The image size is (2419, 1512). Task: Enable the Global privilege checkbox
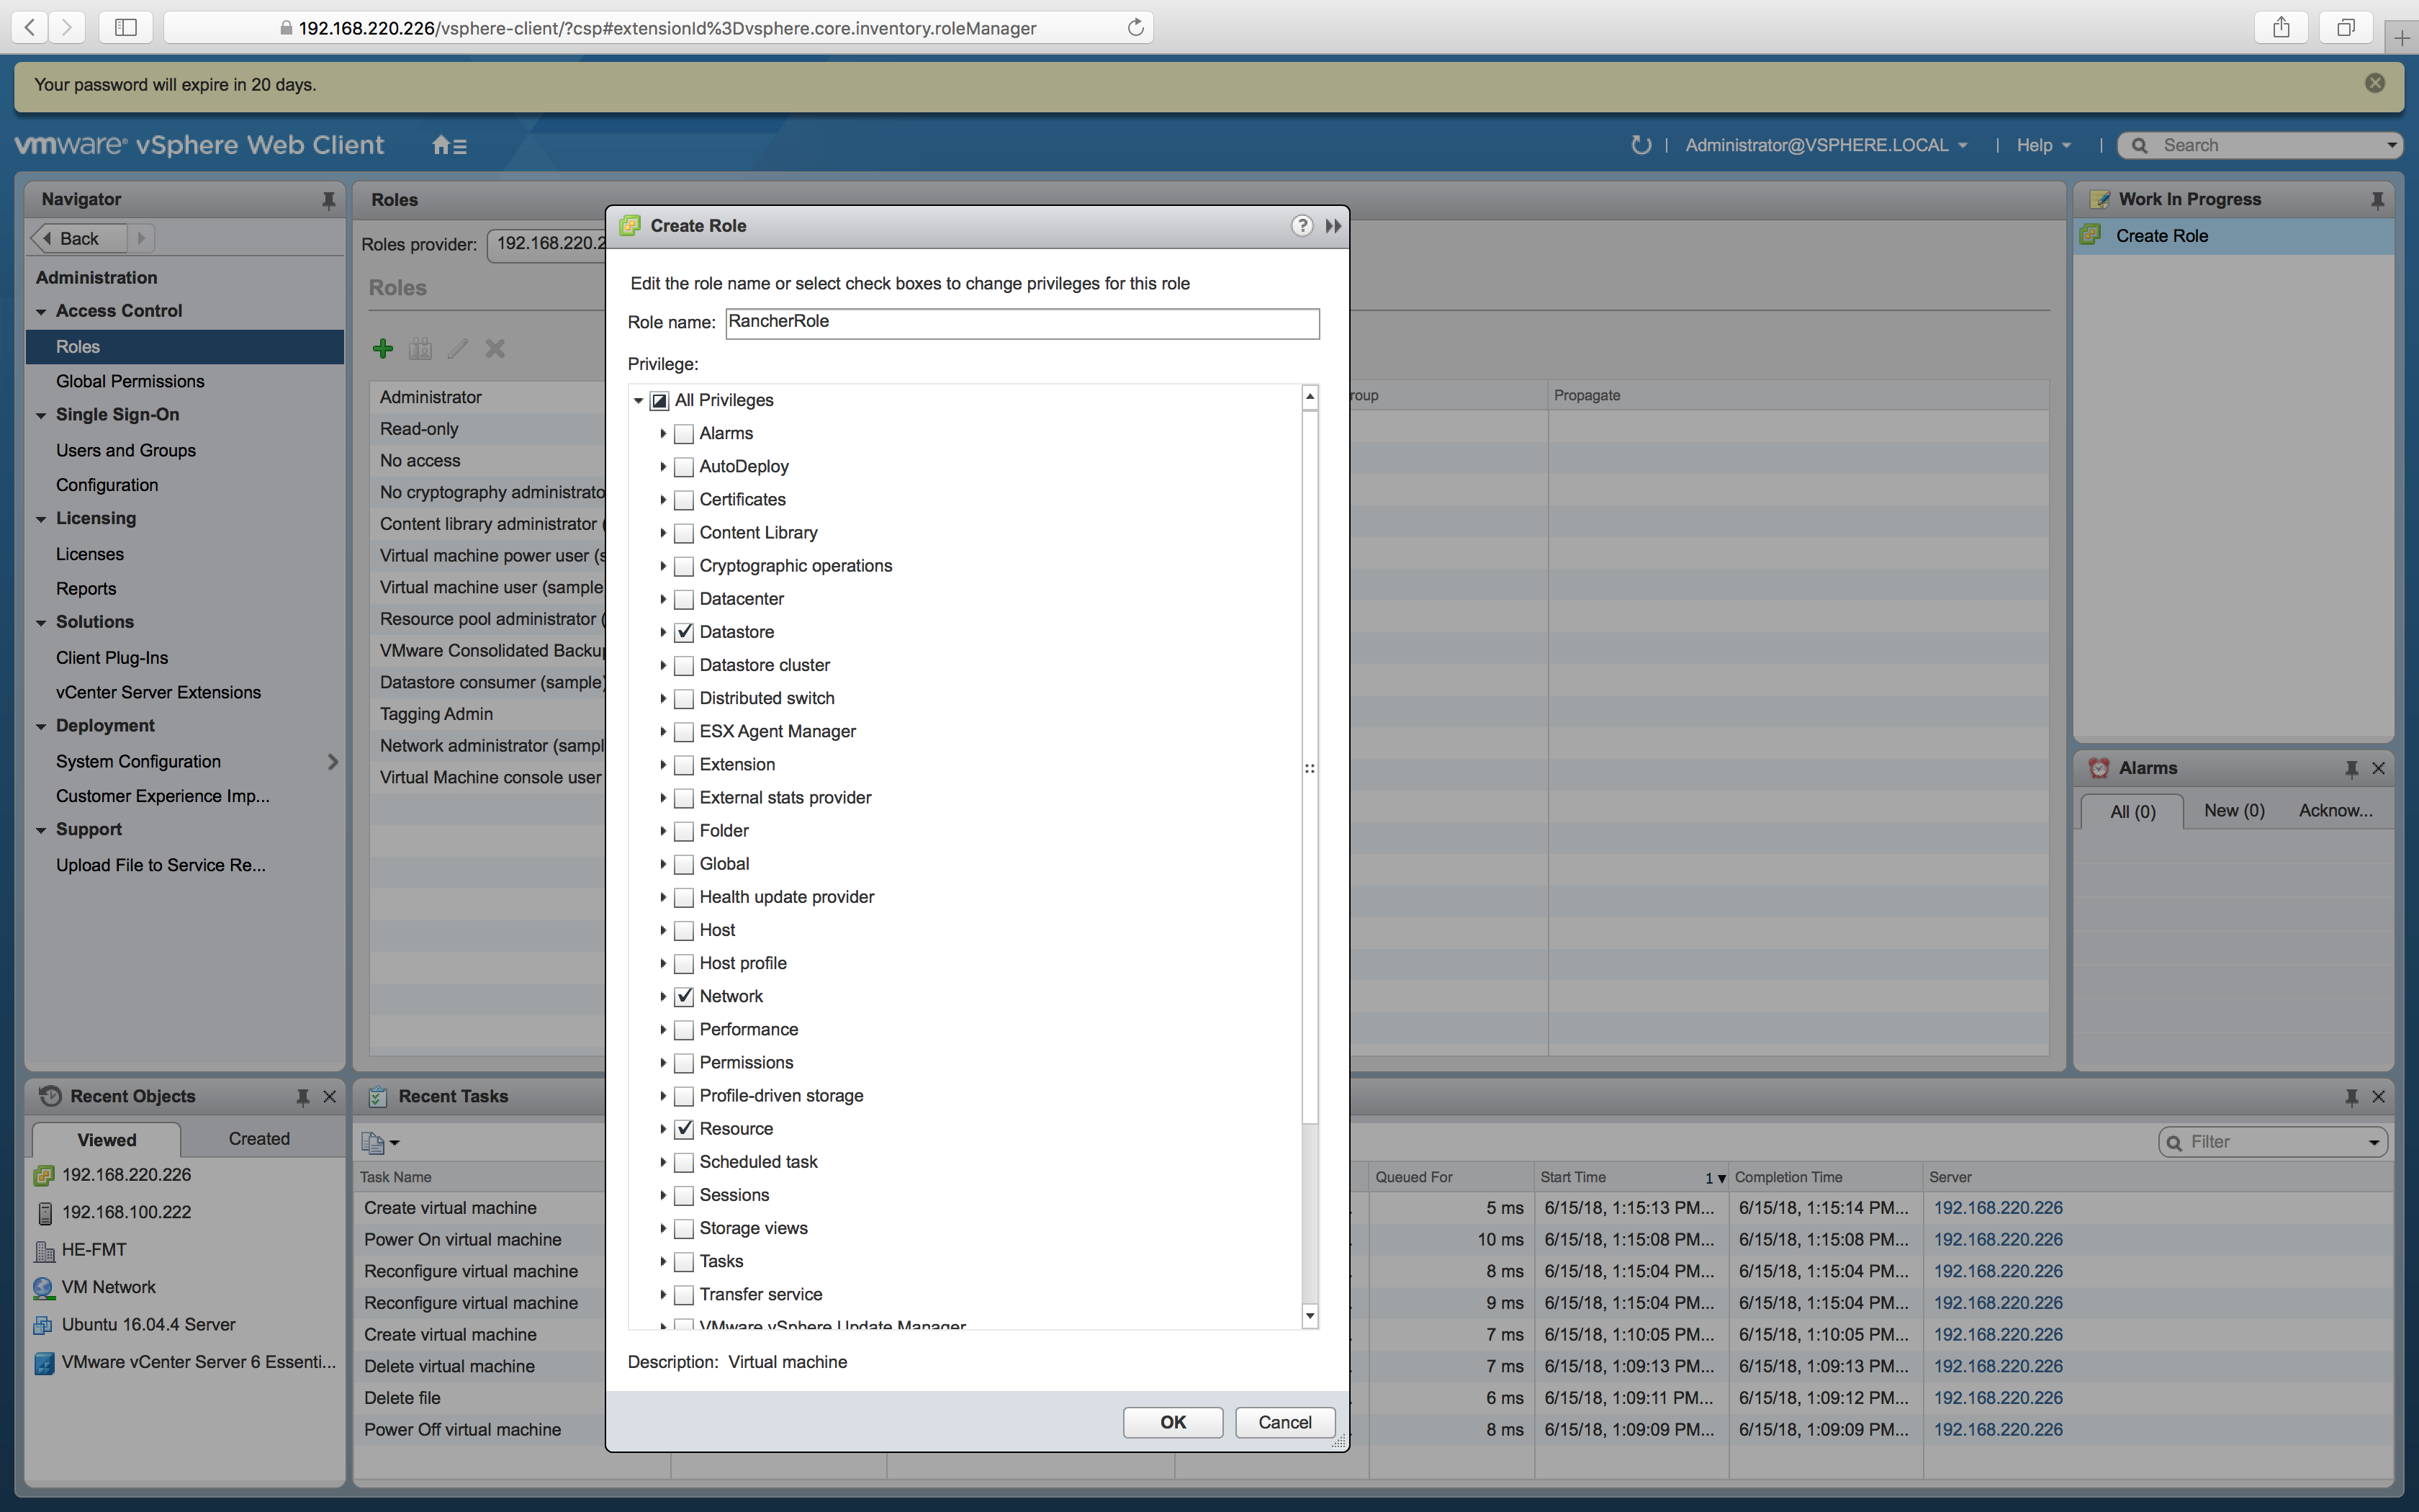tap(684, 865)
